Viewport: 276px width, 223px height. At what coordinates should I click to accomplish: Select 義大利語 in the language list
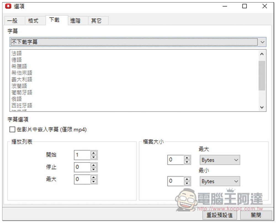point(22,79)
